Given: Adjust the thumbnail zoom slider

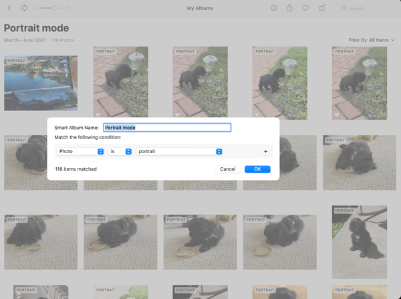Looking at the screenshot, I should click(53, 8).
